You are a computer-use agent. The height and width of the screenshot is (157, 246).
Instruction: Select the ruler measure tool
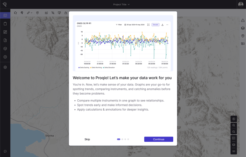coord(28,13)
